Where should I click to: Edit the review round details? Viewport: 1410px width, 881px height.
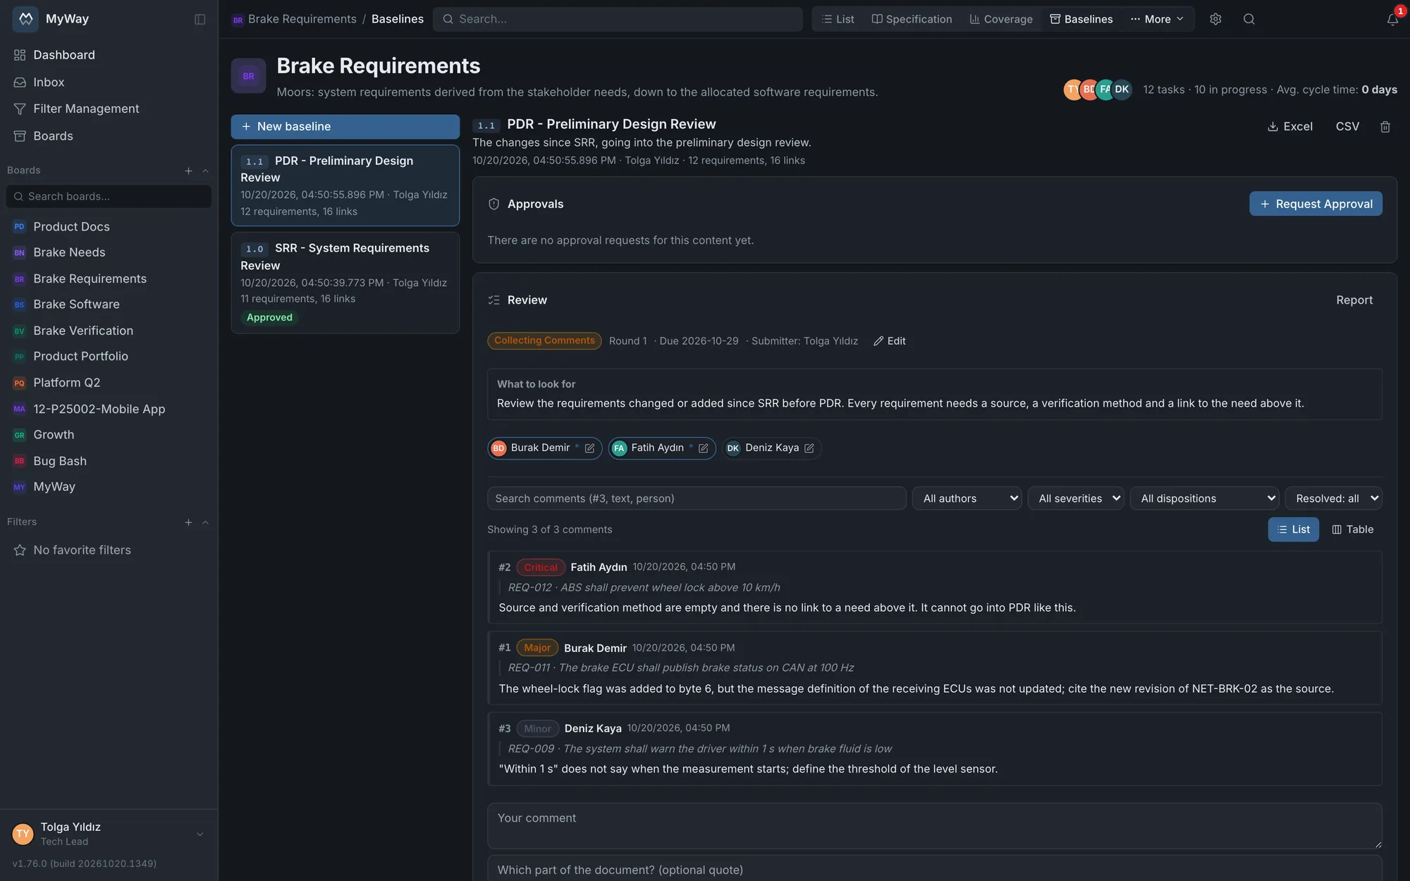(x=890, y=341)
